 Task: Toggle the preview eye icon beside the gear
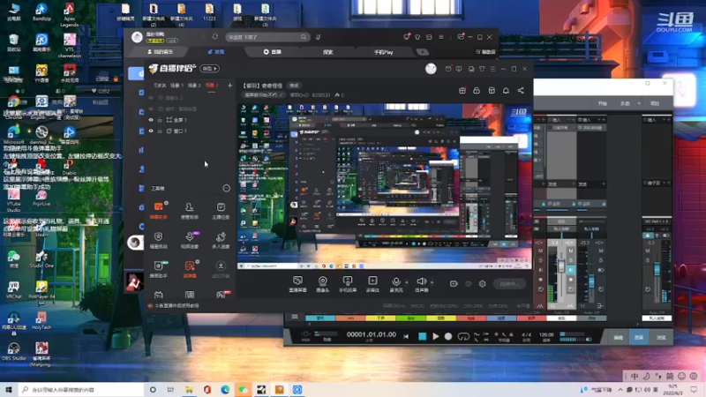click(x=469, y=284)
